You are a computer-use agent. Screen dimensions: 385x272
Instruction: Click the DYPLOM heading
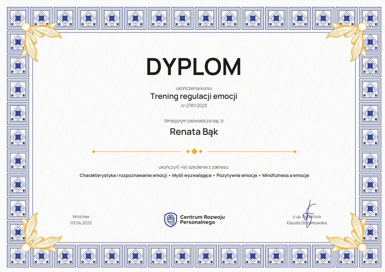(194, 67)
